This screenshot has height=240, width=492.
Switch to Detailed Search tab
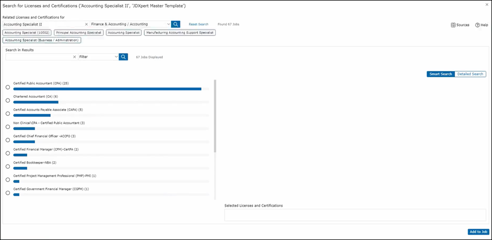coord(470,74)
